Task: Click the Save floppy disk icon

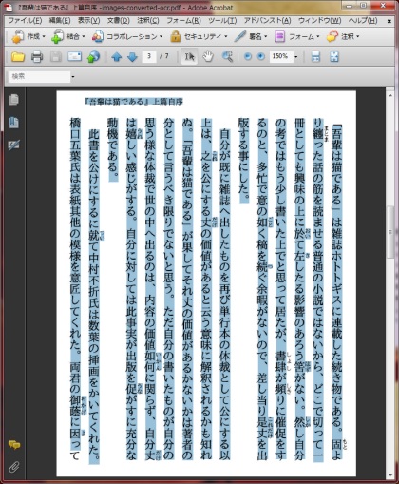Action: [56, 57]
